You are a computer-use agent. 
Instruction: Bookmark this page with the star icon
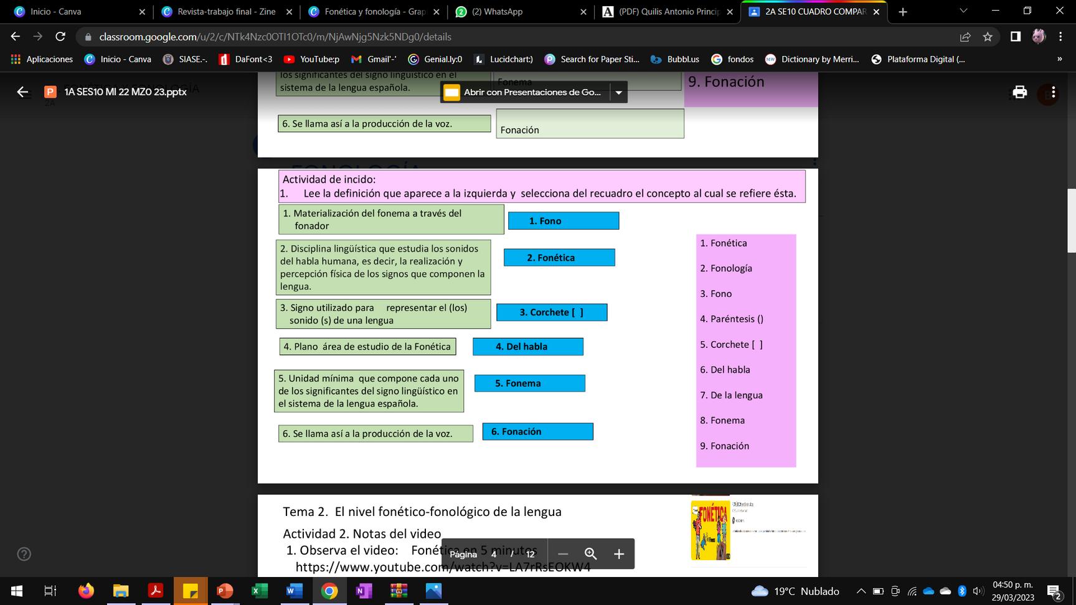tap(988, 37)
